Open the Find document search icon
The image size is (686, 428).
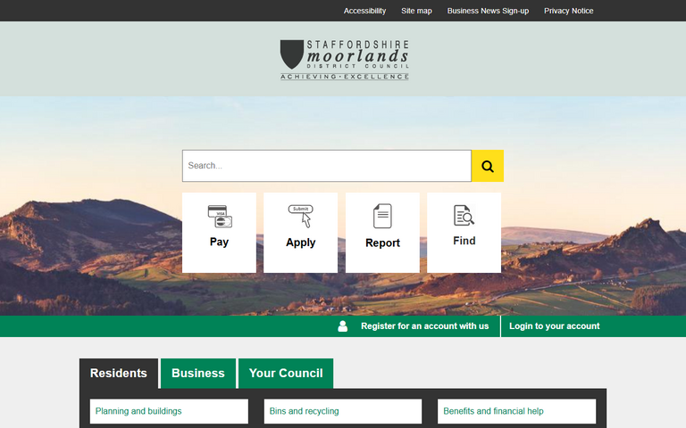464,216
